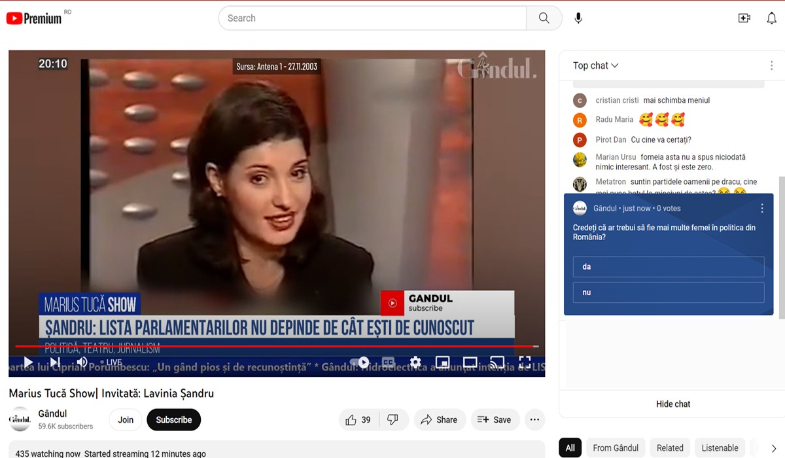Seek on the red video progress bar
The image size is (785, 458).
pos(277,346)
